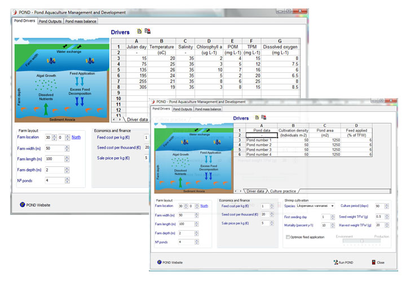Select Pond Drivers tab in front window
The image size is (406, 282).
click(x=161, y=109)
